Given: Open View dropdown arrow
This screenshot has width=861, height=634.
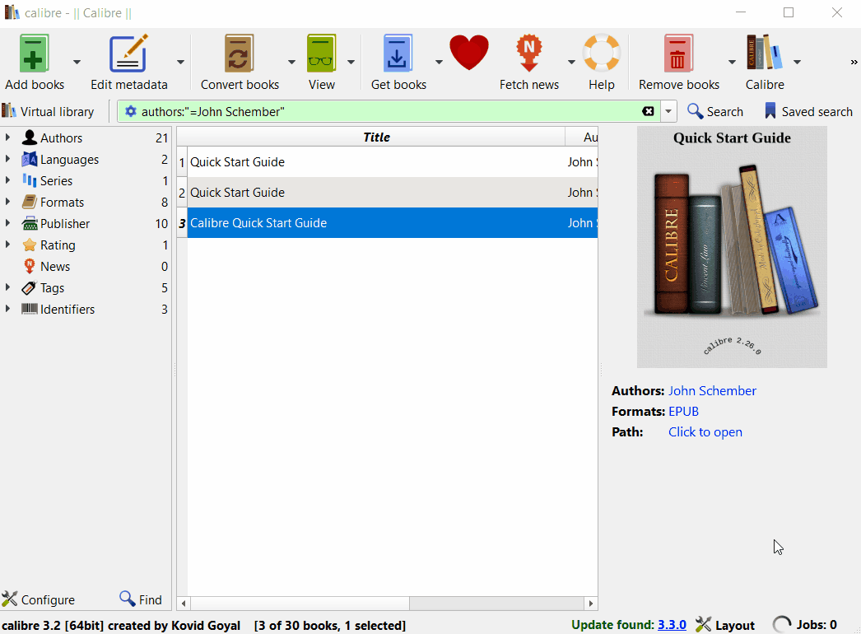Looking at the screenshot, I should tap(351, 62).
